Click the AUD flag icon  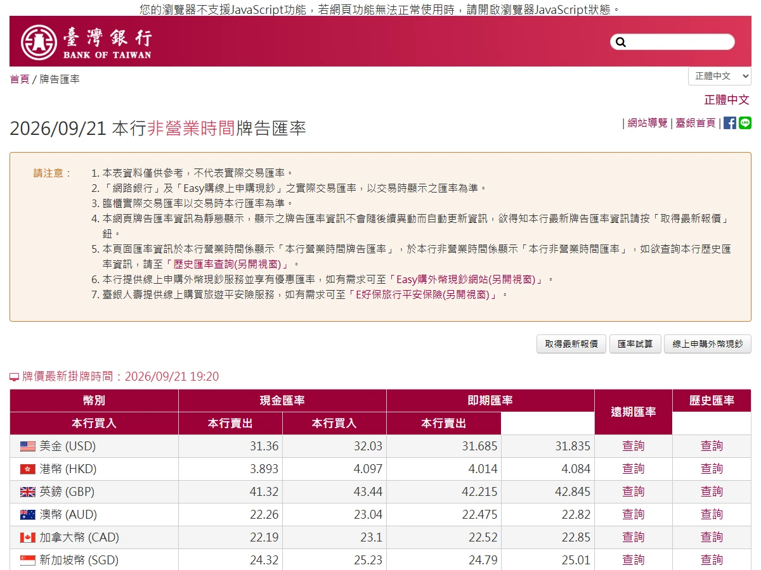[x=28, y=515]
